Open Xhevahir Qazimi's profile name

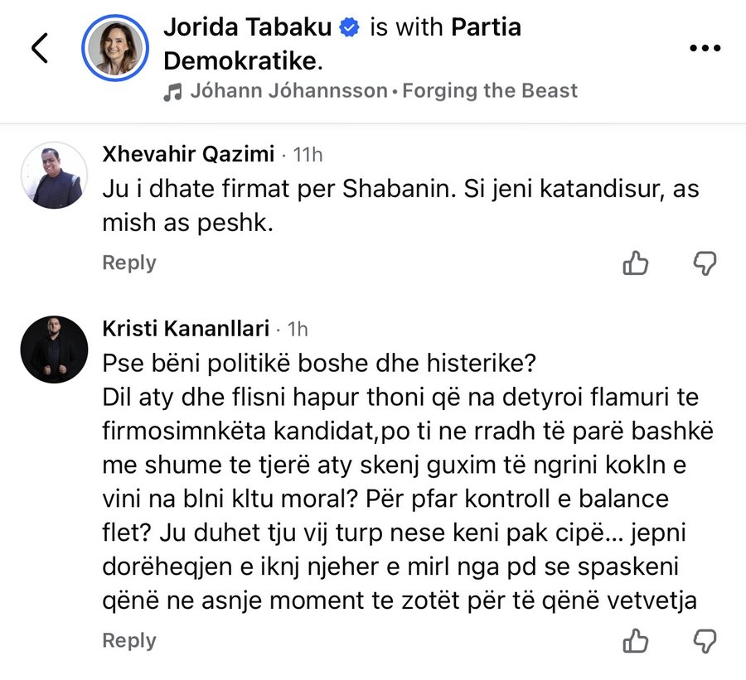pyautogui.click(x=189, y=154)
